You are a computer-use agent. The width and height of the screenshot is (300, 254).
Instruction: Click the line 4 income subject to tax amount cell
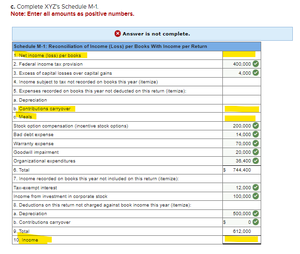pyautogui.click(x=242, y=81)
